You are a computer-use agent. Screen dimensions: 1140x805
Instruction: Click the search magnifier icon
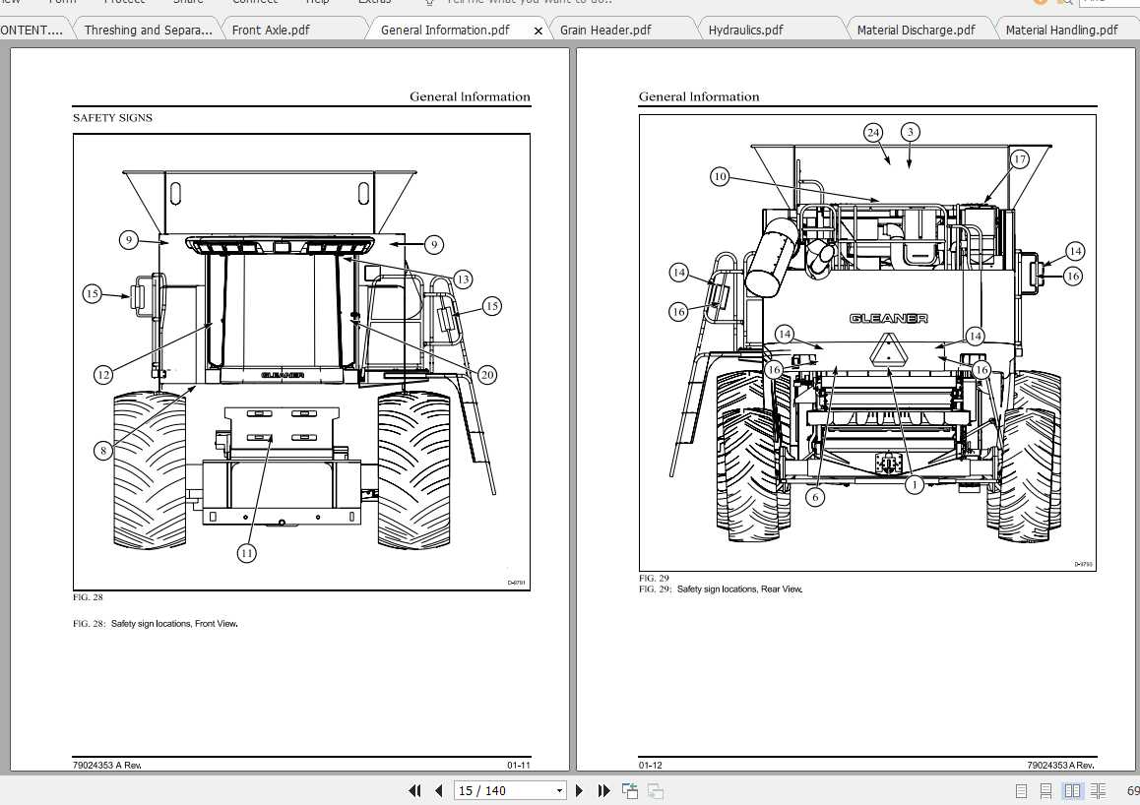coord(1064,3)
